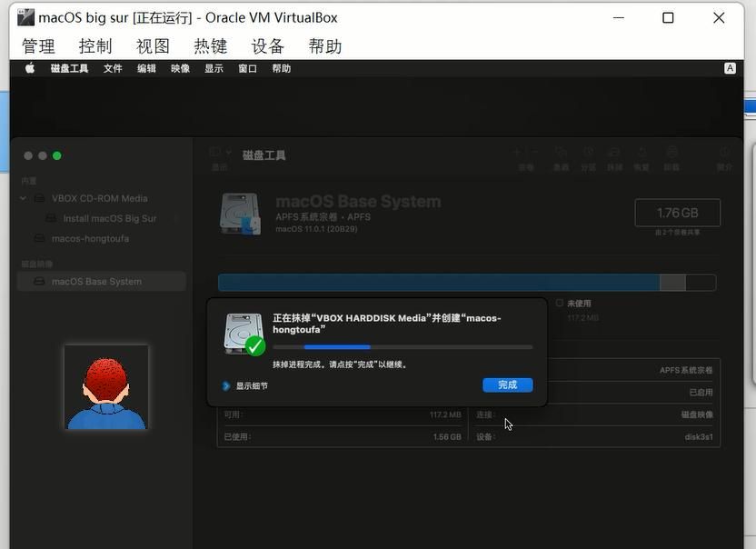Click the 抹掉 erase toolbar icon
Viewport: 756px width, 549px height.
[615, 154]
